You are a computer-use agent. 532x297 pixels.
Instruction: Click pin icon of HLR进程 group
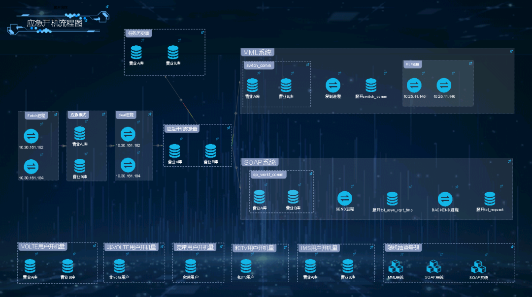(470, 63)
